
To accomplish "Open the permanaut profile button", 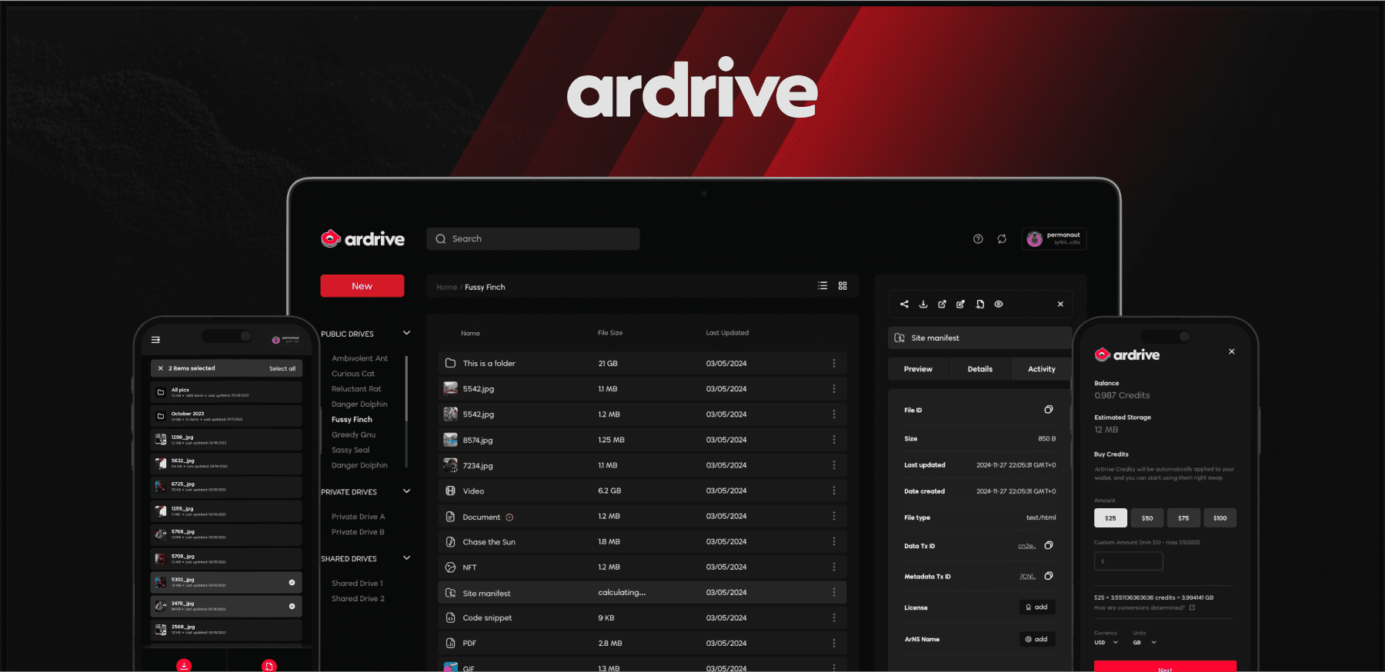I will click(x=1054, y=239).
